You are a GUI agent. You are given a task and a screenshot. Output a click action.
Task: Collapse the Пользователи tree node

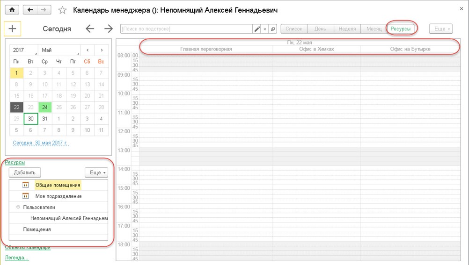point(18,207)
